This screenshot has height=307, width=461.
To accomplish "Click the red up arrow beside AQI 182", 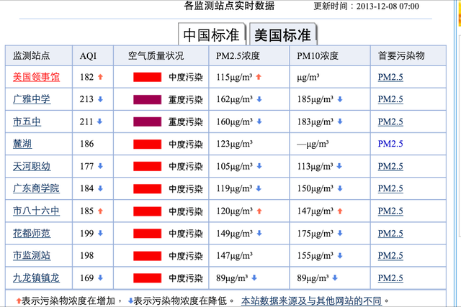I will (100, 76).
